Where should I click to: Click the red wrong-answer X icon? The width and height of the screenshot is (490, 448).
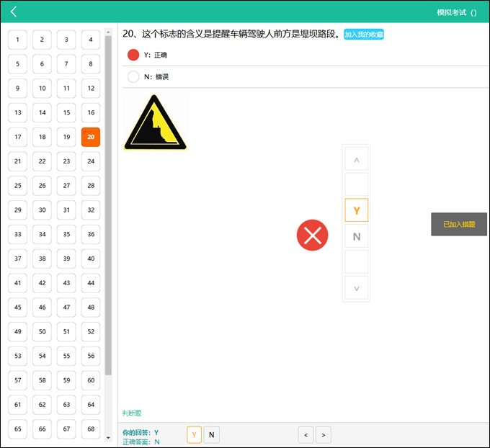coord(312,236)
